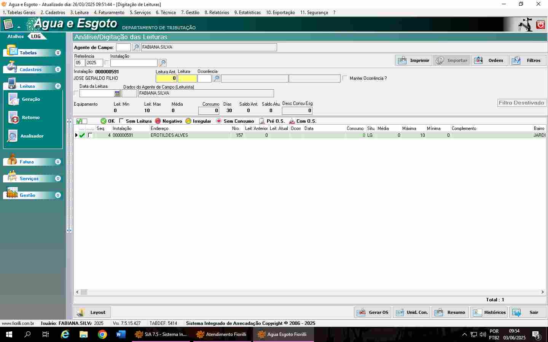Screen dimensions: 548x342
Task: Collapse the Leitura sidebar section
Action: pos(58,86)
